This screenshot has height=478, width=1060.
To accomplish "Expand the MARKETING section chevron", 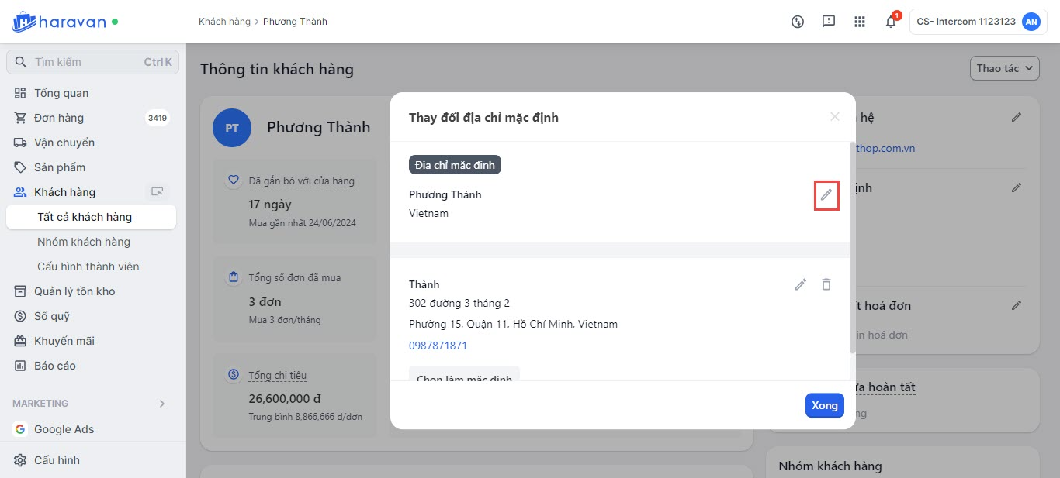I will coord(162,404).
